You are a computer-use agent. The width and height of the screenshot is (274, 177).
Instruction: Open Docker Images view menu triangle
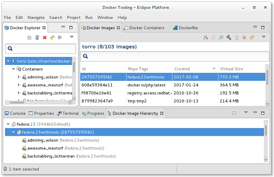264,37
